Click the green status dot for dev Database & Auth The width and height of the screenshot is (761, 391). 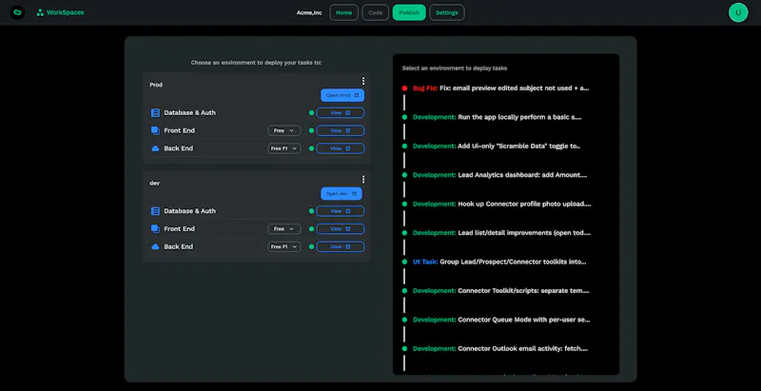[312, 211]
